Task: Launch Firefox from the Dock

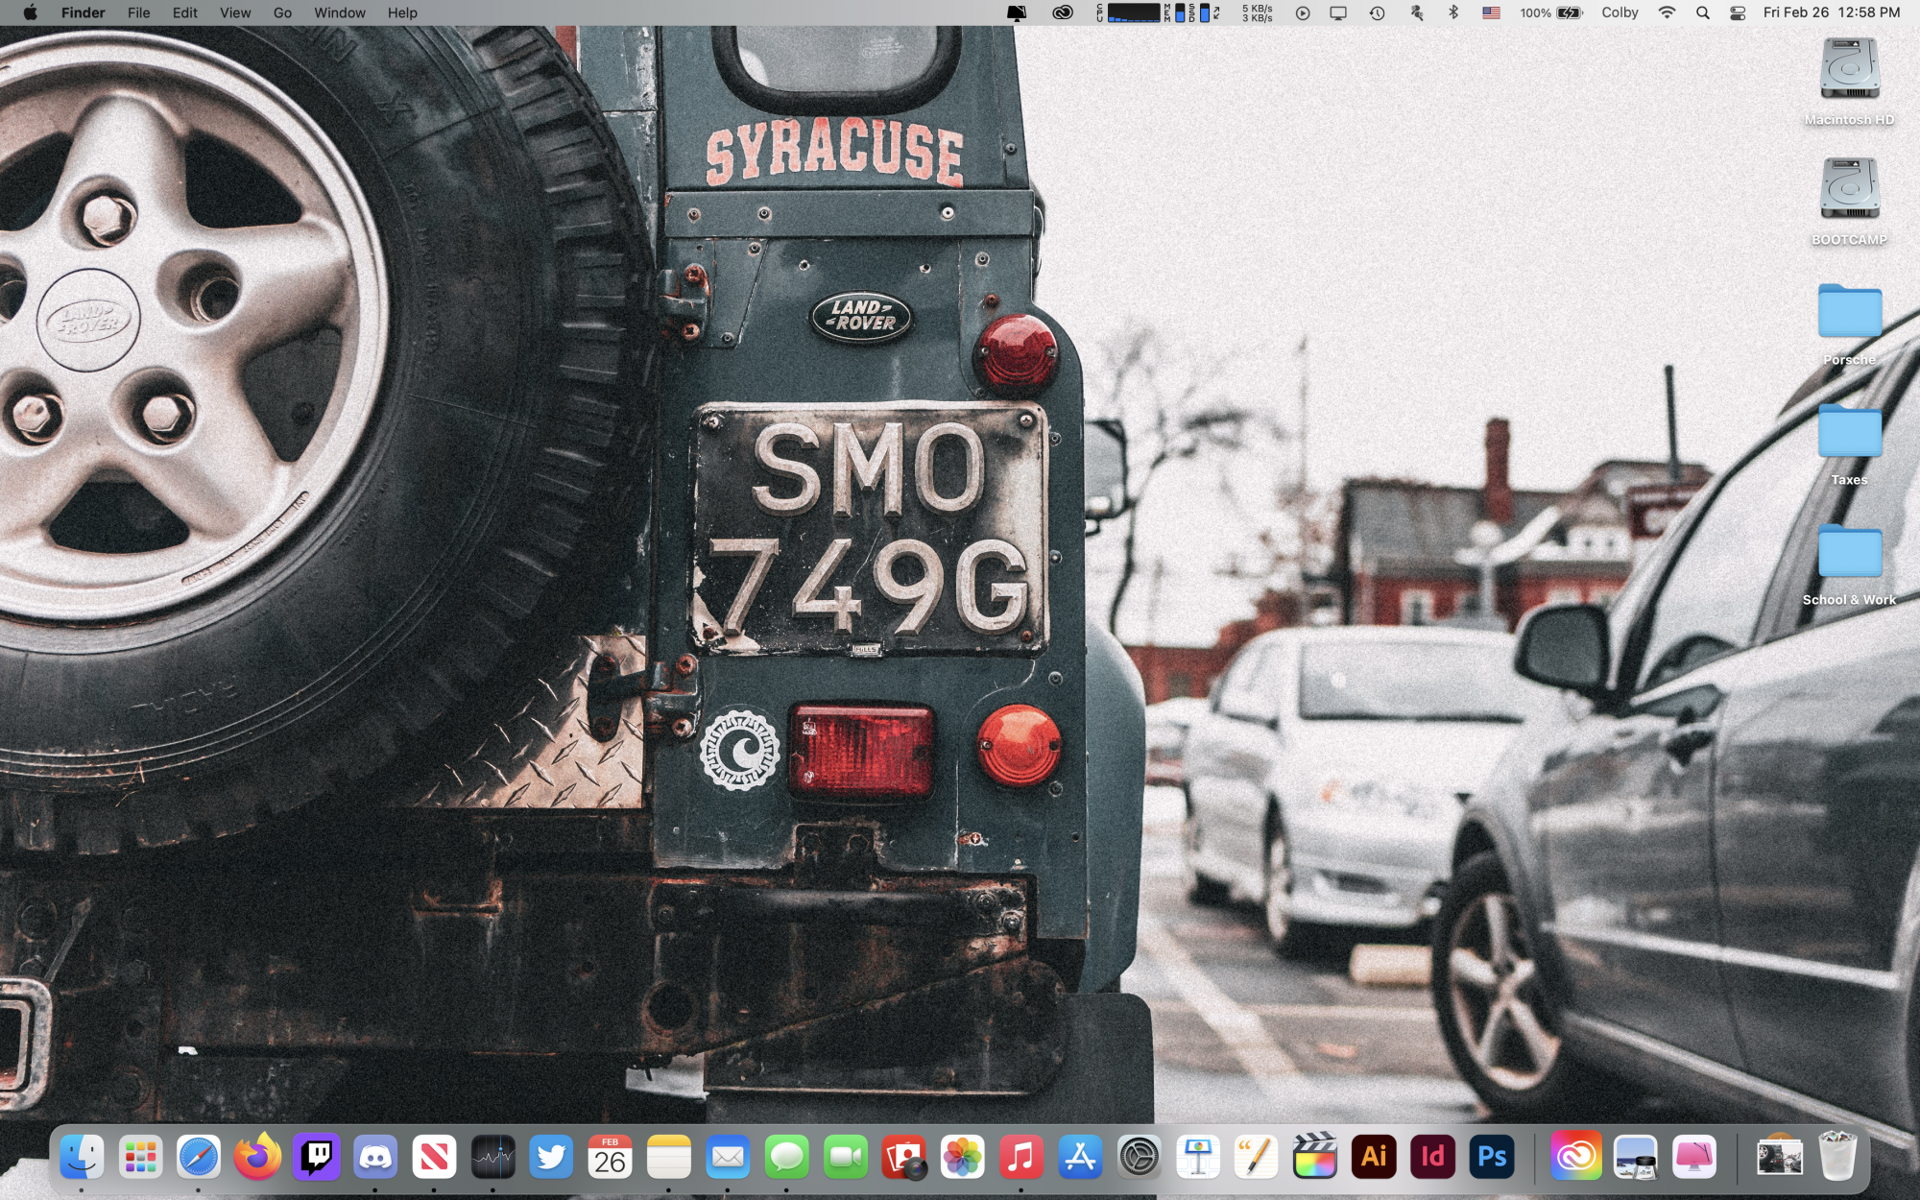Action: (257, 1157)
